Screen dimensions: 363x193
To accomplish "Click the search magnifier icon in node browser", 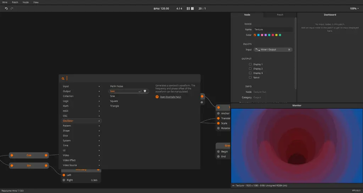I will click(63, 78).
